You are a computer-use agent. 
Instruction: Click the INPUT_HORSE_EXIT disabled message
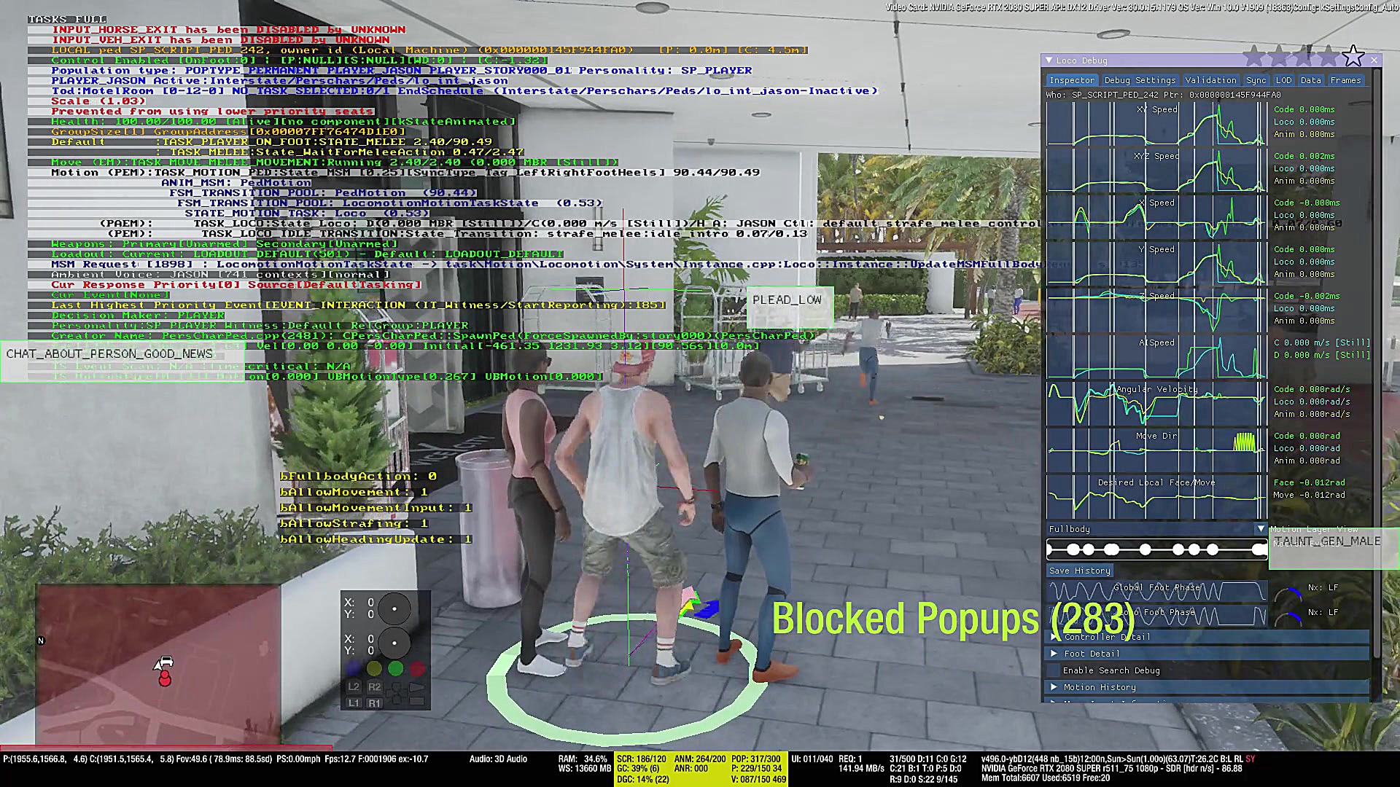click(229, 30)
